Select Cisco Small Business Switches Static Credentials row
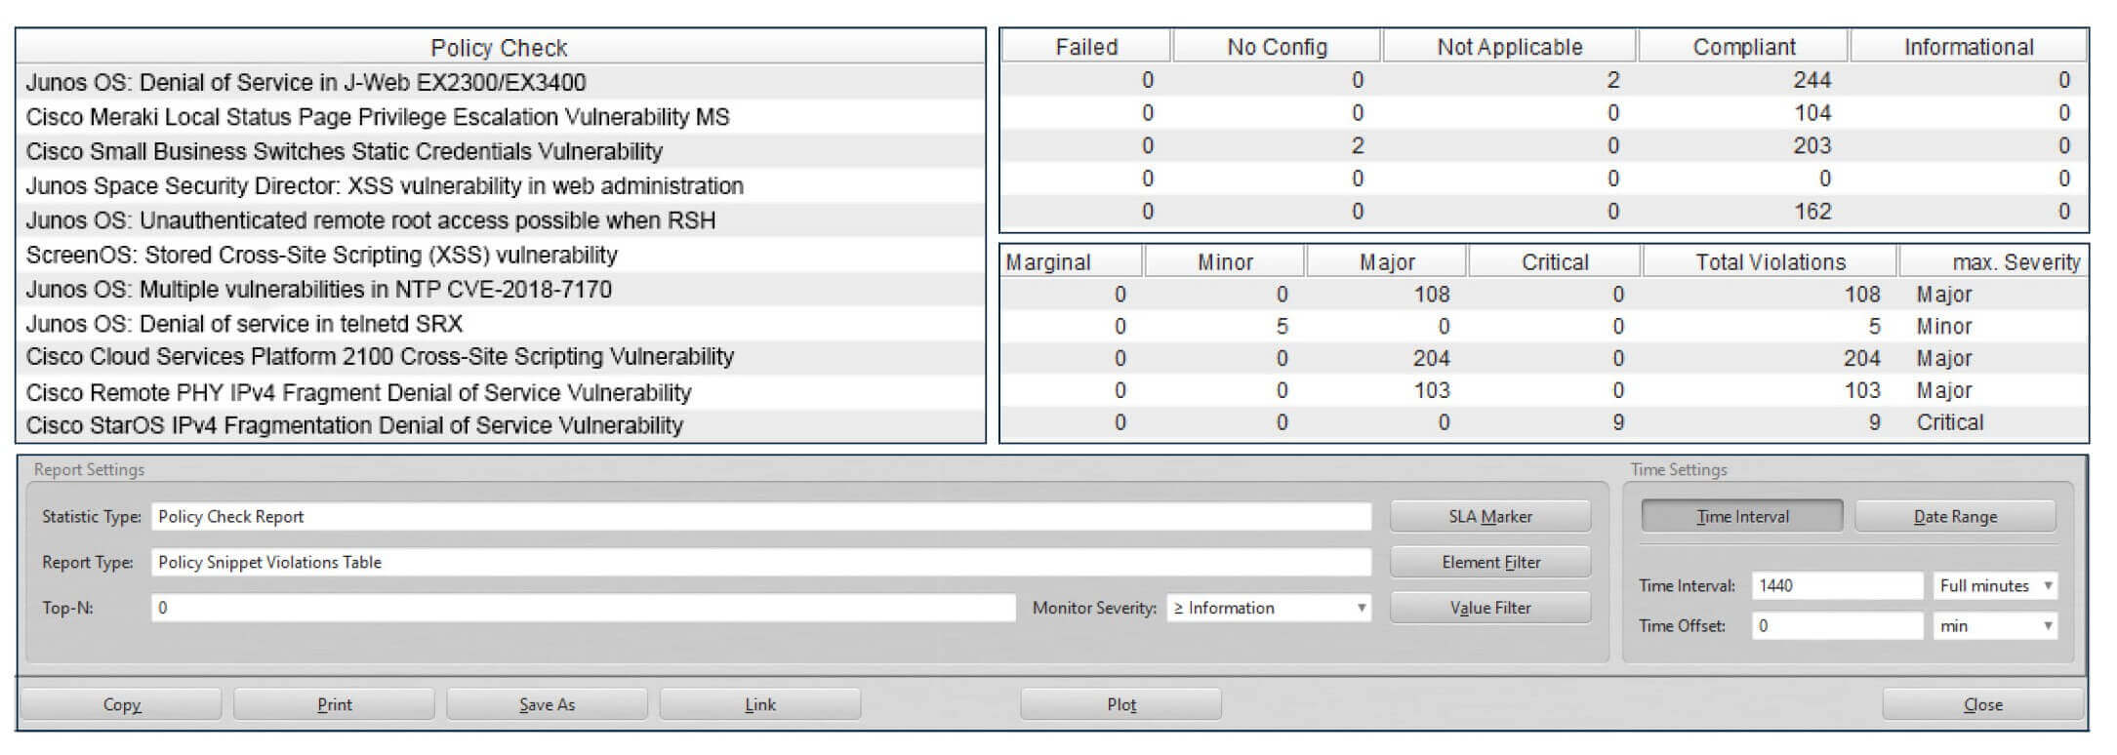The height and width of the screenshot is (755, 2117). click(501, 151)
